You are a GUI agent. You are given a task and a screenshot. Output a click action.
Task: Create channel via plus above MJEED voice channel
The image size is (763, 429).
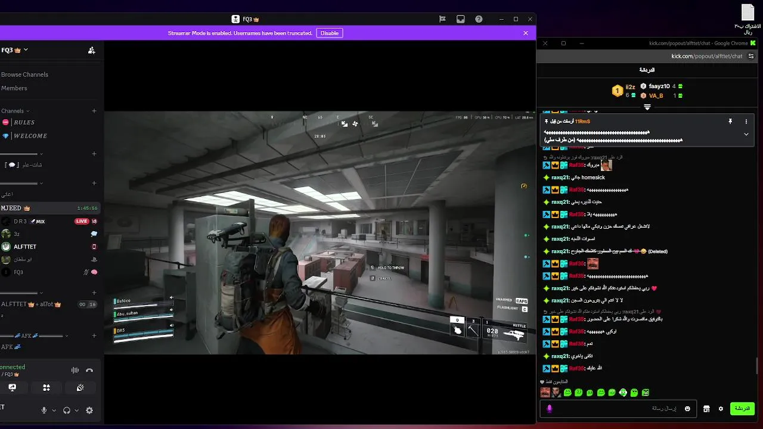coord(94,183)
